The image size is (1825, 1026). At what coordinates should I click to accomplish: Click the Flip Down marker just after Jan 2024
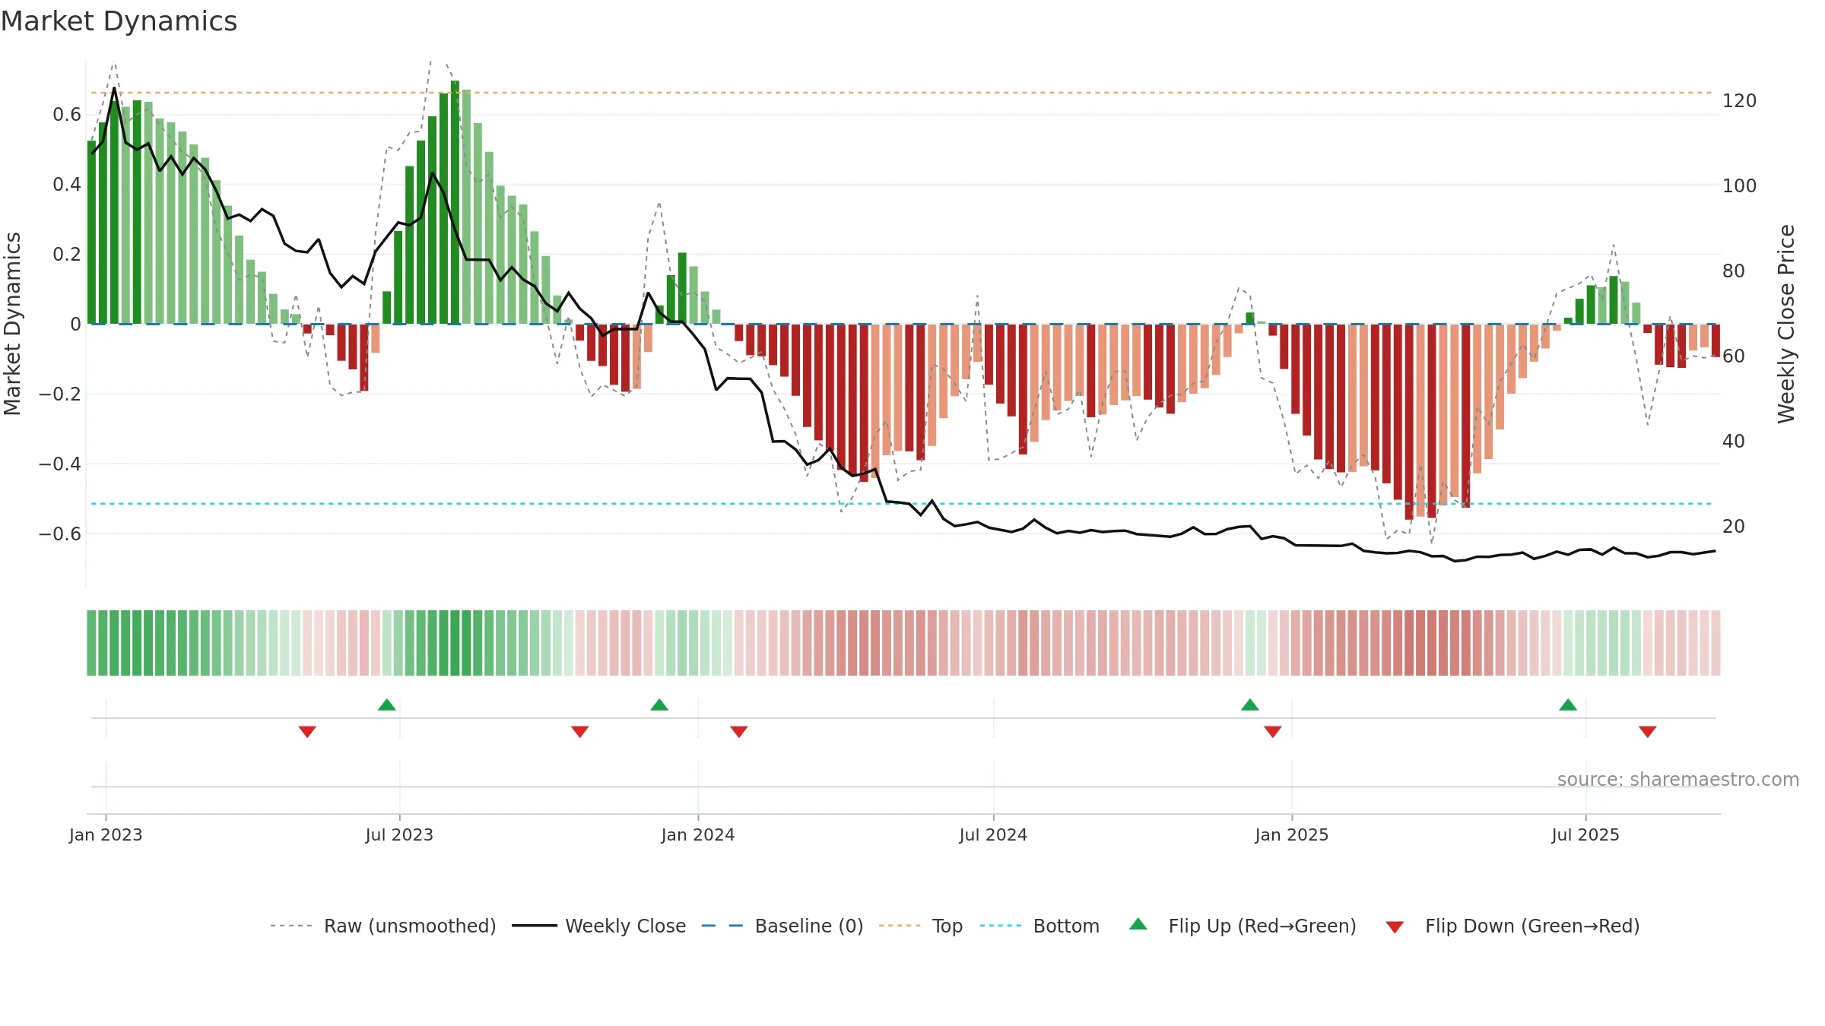(739, 731)
